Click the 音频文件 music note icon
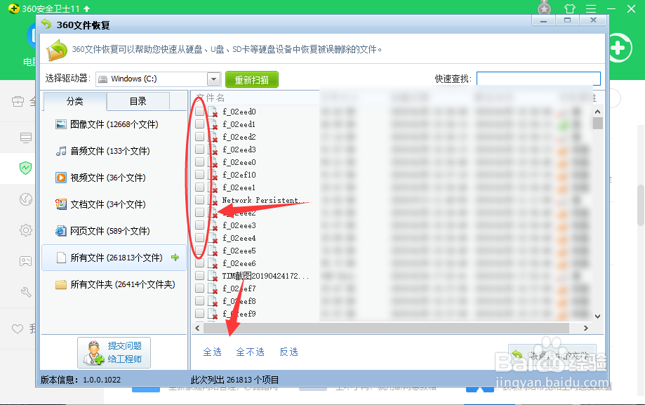Viewport: 645px width, 405px height. point(61,150)
